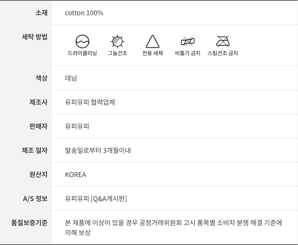Image resolution: width=298 pixels, height=245 pixels.
Task: Click the 발송일로부터 3개월이내 date text
Action: click(x=98, y=151)
